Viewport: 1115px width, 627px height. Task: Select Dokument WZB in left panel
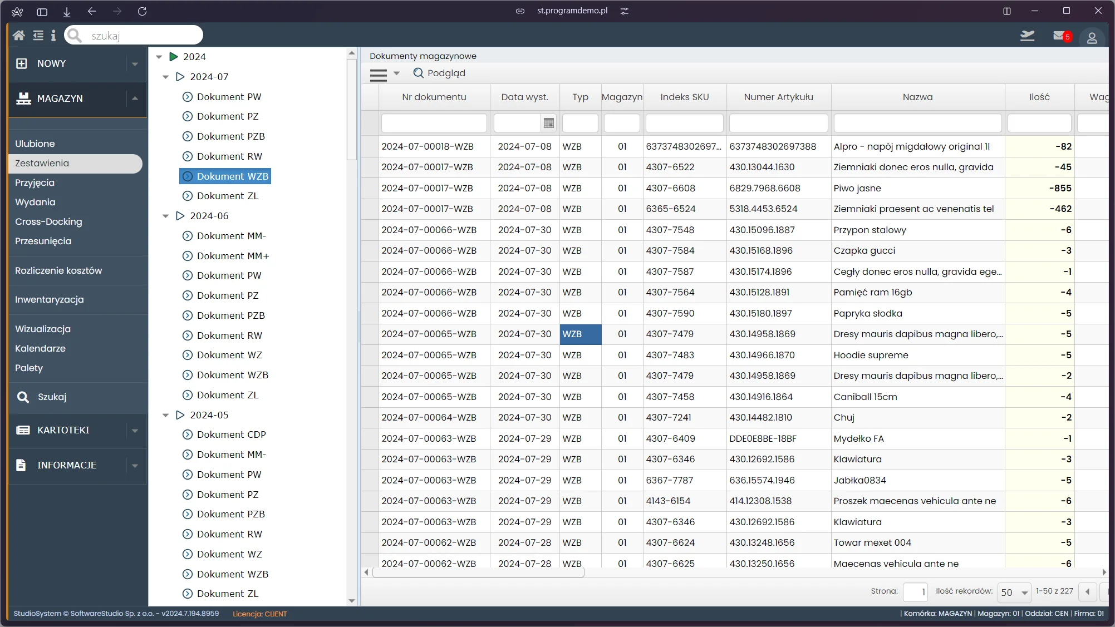coord(233,176)
